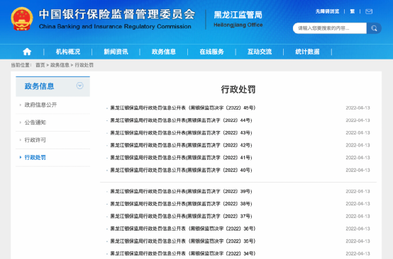Image resolution: width=393 pixels, height=259 pixels.
Task: Click 行政处罚 in breadcrumb
Action: pos(84,65)
